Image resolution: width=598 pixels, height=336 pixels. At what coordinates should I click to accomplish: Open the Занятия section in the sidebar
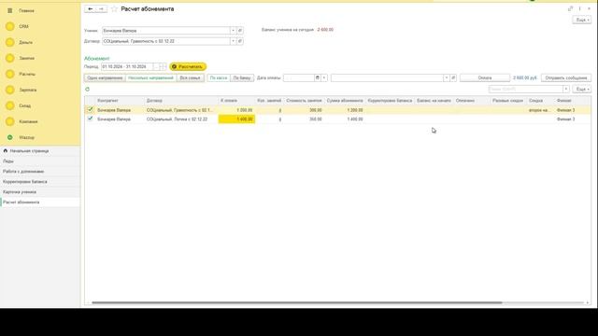coord(27,58)
